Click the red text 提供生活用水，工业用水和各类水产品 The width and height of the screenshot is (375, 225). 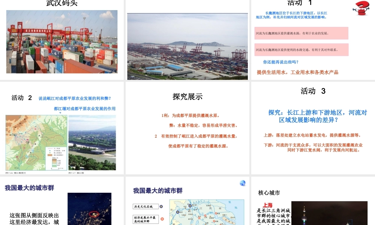point(297,72)
